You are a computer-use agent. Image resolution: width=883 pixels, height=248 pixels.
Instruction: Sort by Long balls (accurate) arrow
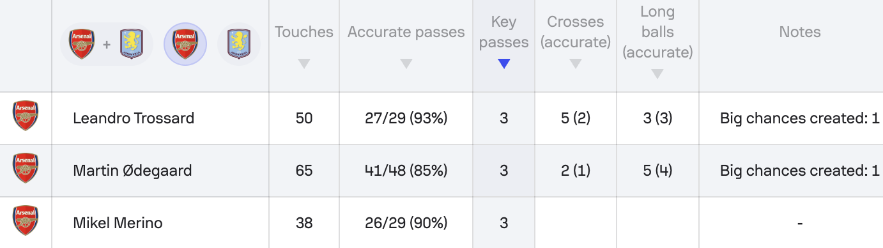click(657, 74)
